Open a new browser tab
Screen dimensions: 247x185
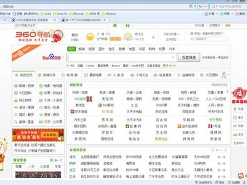point(112,20)
